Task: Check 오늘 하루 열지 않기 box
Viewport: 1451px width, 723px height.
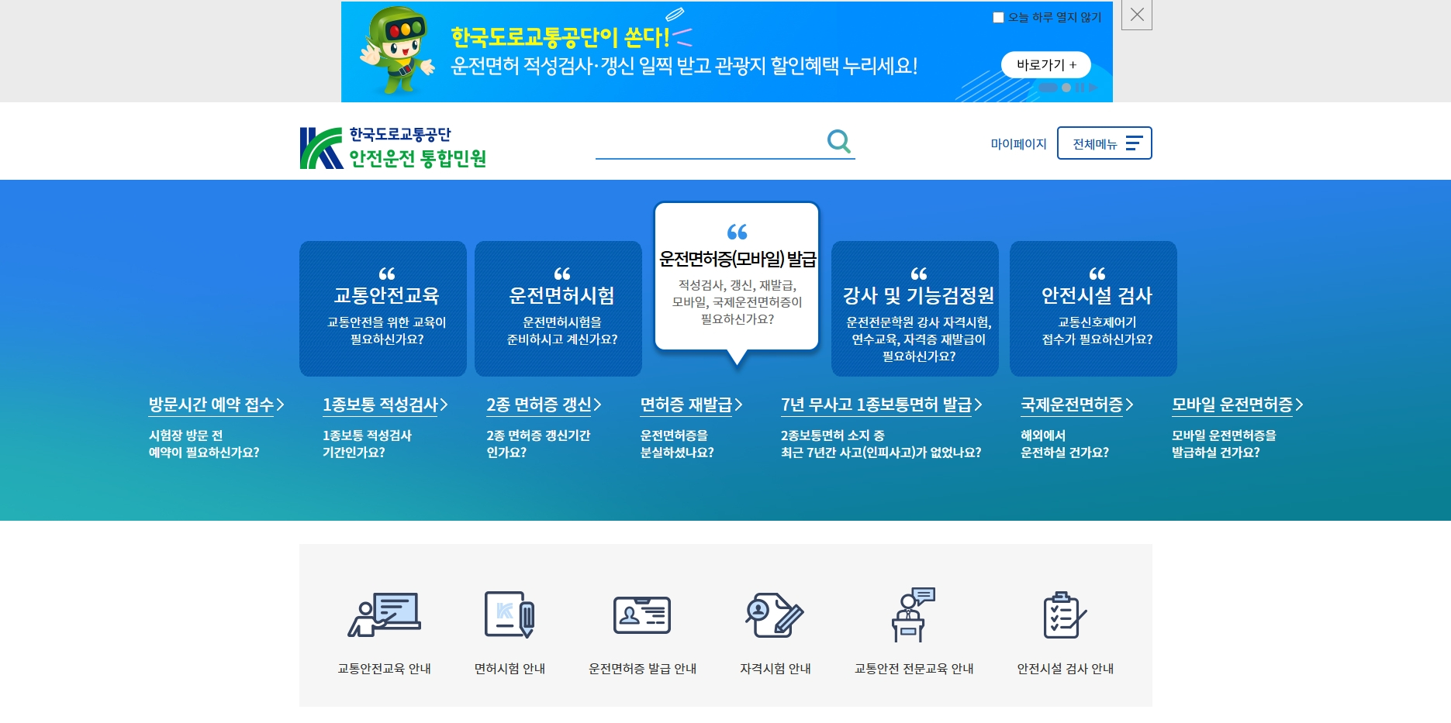Action: pyautogui.click(x=998, y=17)
